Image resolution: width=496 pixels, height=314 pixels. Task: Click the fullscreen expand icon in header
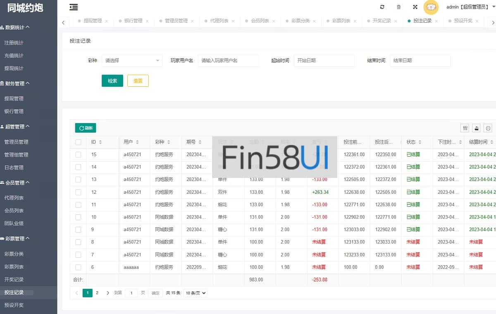[415, 7]
